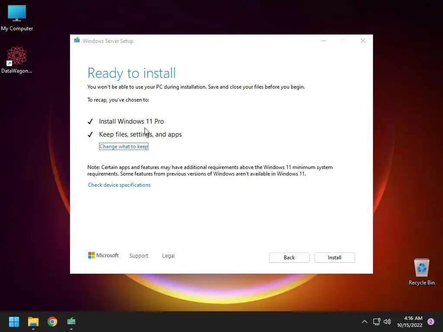Open Check device specifications link

pyautogui.click(x=119, y=185)
